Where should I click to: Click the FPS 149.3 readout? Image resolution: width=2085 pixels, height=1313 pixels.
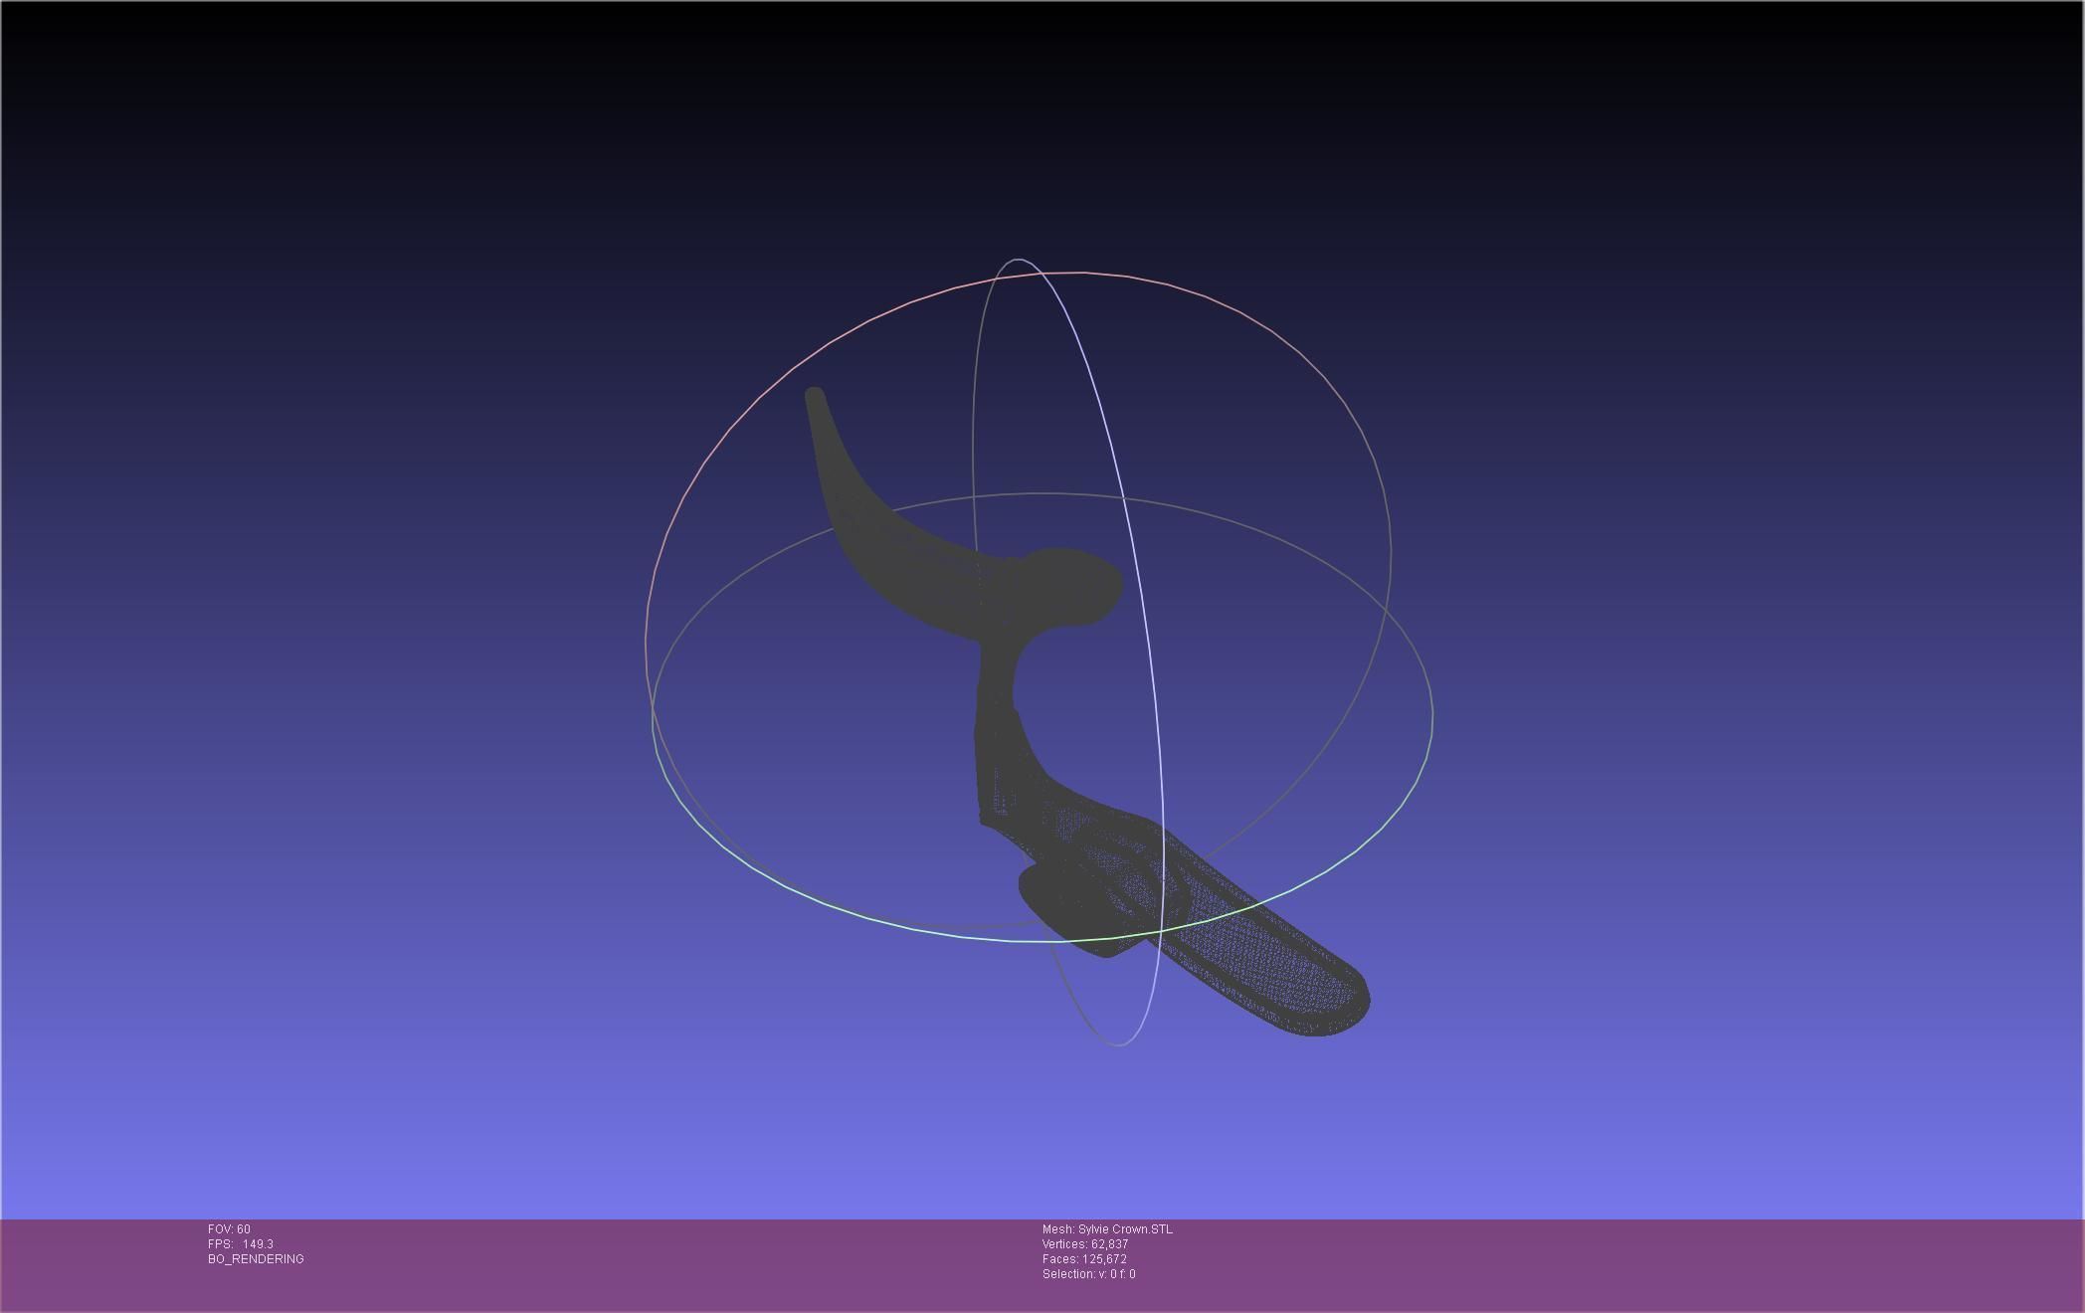(241, 1244)
